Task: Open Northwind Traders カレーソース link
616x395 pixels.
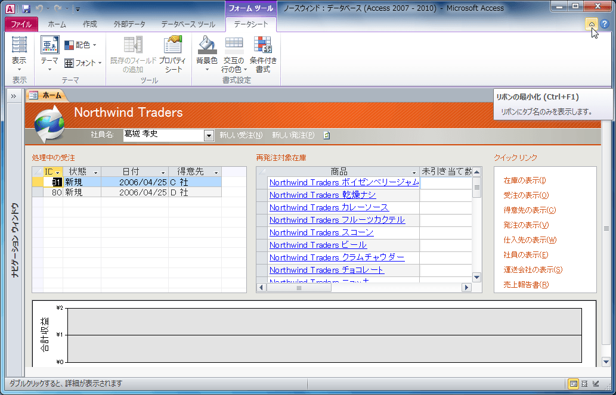Action: pos(329,208)
